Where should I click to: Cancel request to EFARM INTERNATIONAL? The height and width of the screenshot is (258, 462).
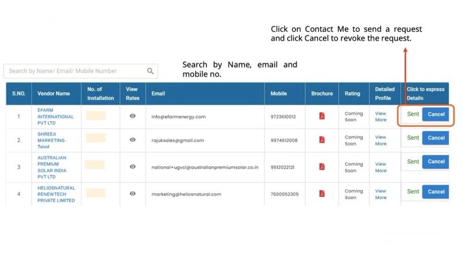[x=436, y=114]
